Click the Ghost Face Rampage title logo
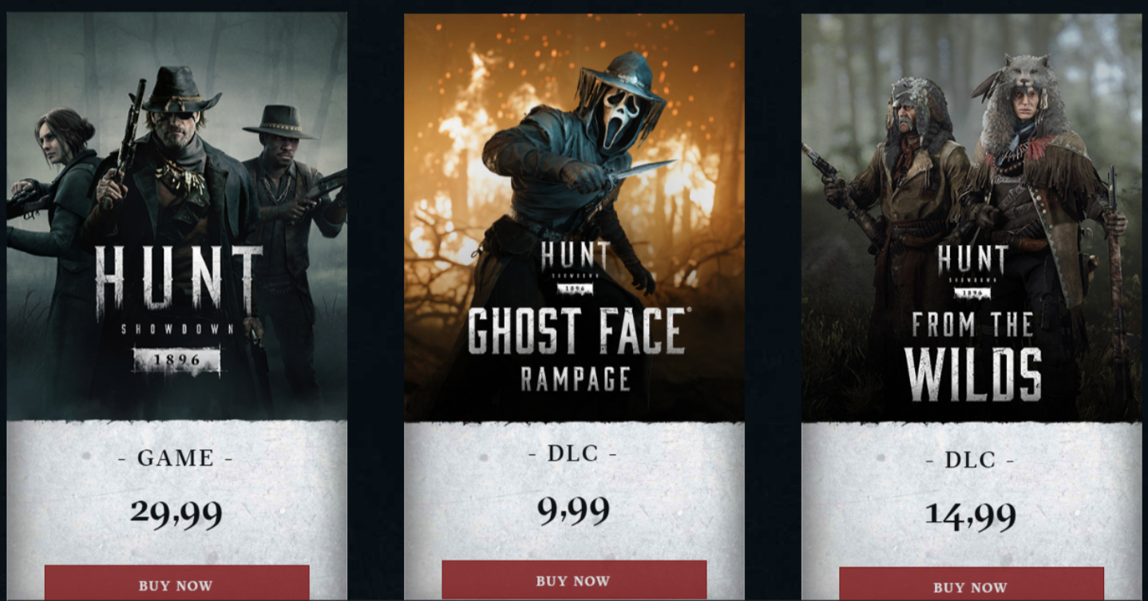This screenshot has height=601, width=1148. 577,349
